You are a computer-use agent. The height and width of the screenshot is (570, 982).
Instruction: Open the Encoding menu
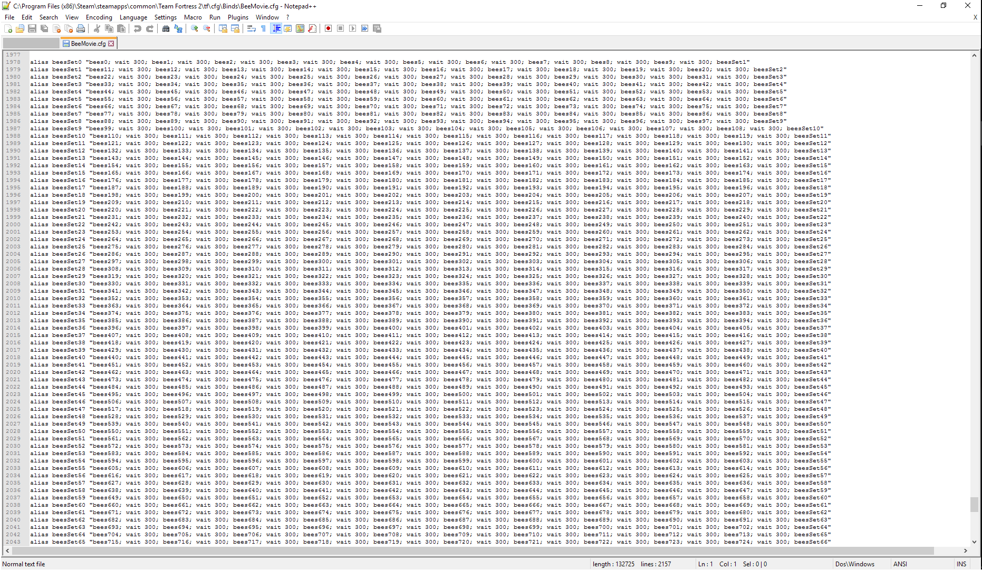99,17
